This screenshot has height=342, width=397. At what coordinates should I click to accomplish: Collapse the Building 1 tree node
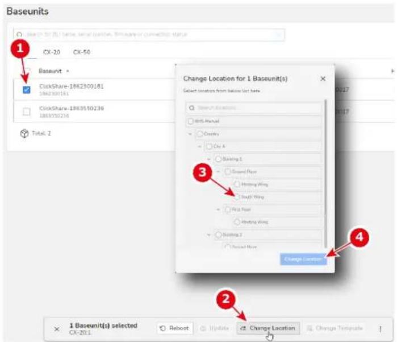[209, 159]
